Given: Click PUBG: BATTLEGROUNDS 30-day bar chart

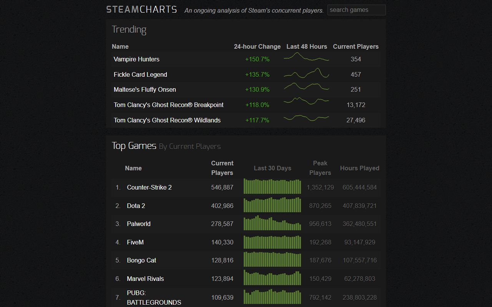Looking at the screenshot, I should (x=273, y=297).
